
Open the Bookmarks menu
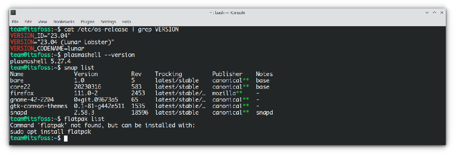point(63,22)
